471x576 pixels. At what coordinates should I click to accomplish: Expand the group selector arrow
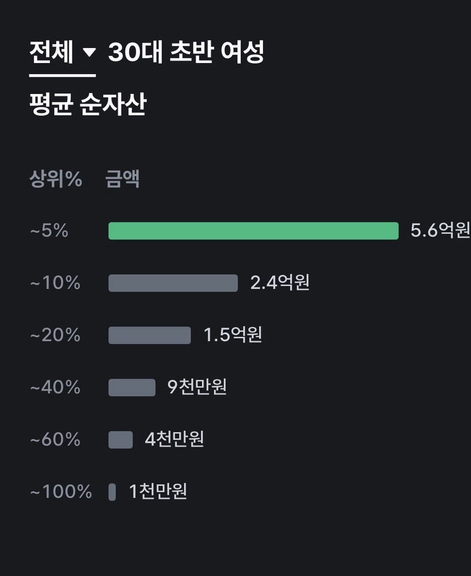[89, 53]
